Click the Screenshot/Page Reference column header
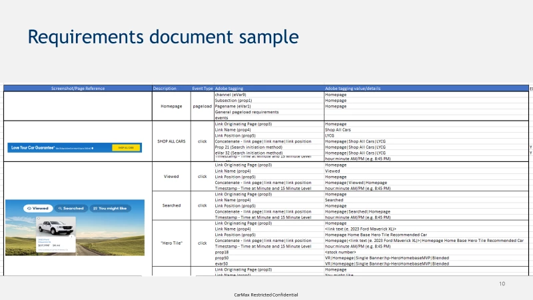This screenshot has width=533, height=300. point(78,89)
